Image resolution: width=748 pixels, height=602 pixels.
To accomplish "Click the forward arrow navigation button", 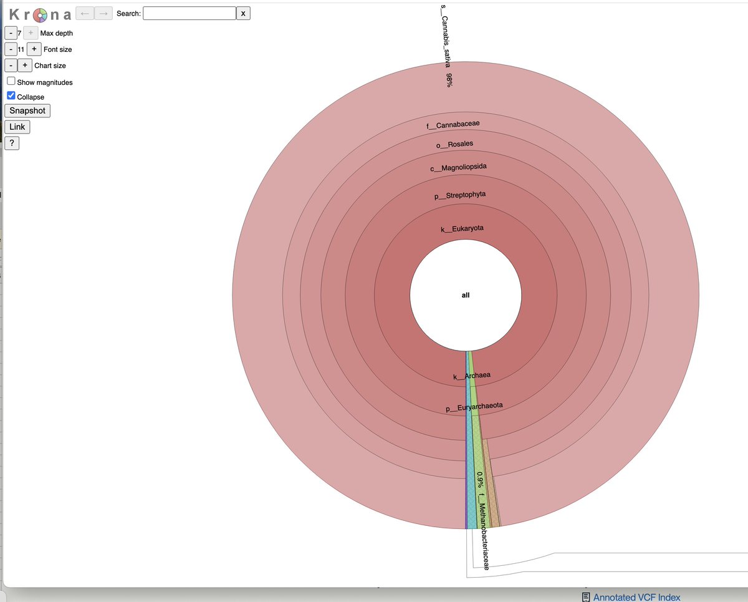I will tap(103, 13).
